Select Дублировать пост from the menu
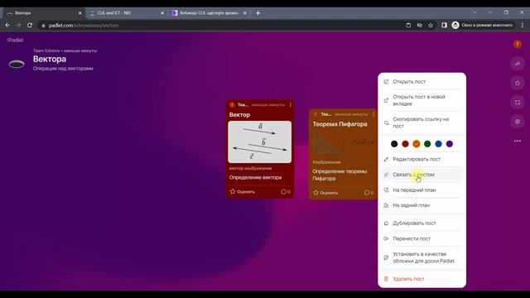The image size is (530, 298). (422, 223)
